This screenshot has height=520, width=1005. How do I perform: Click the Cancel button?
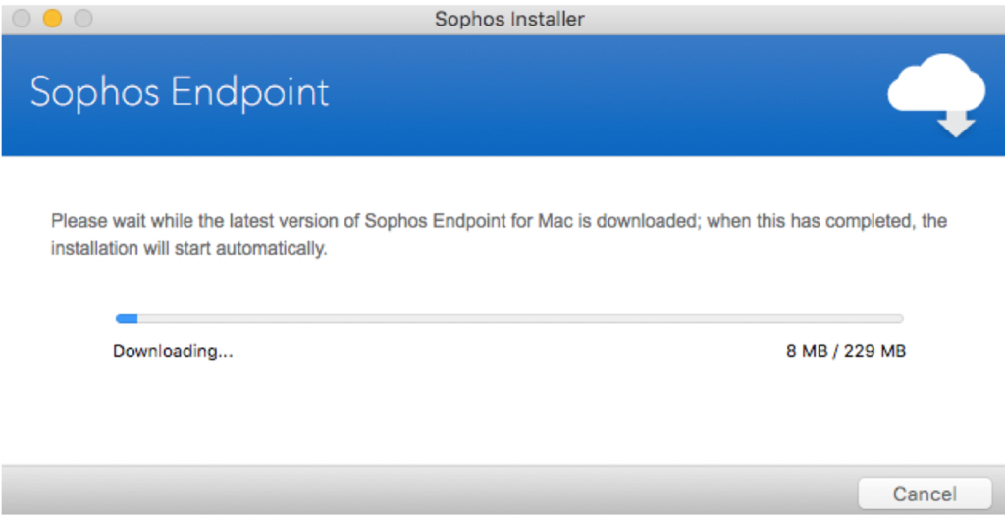tap(925, 494)
